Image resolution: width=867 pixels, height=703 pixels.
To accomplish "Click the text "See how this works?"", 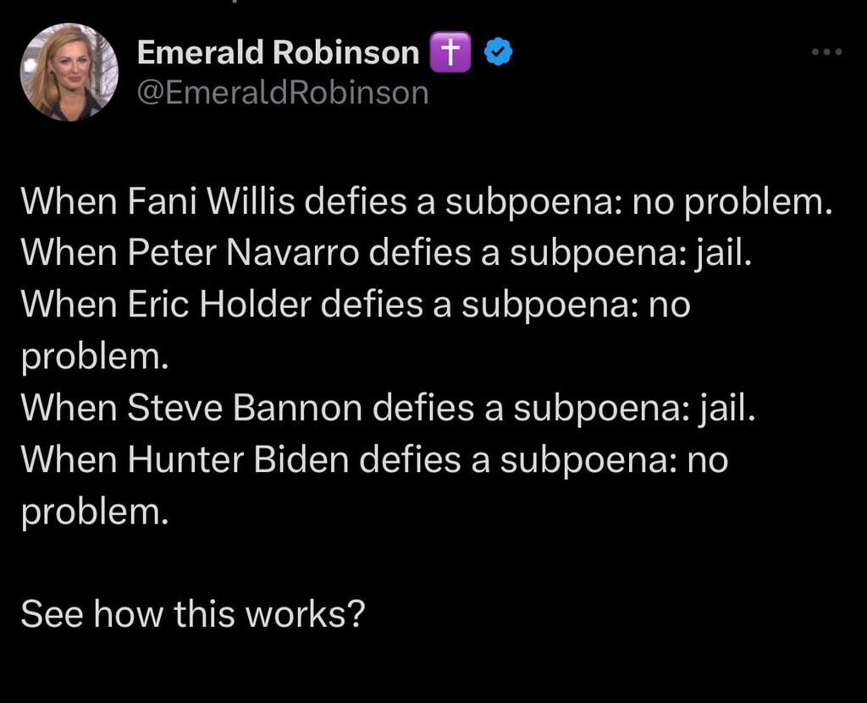I will click(192, 613).
